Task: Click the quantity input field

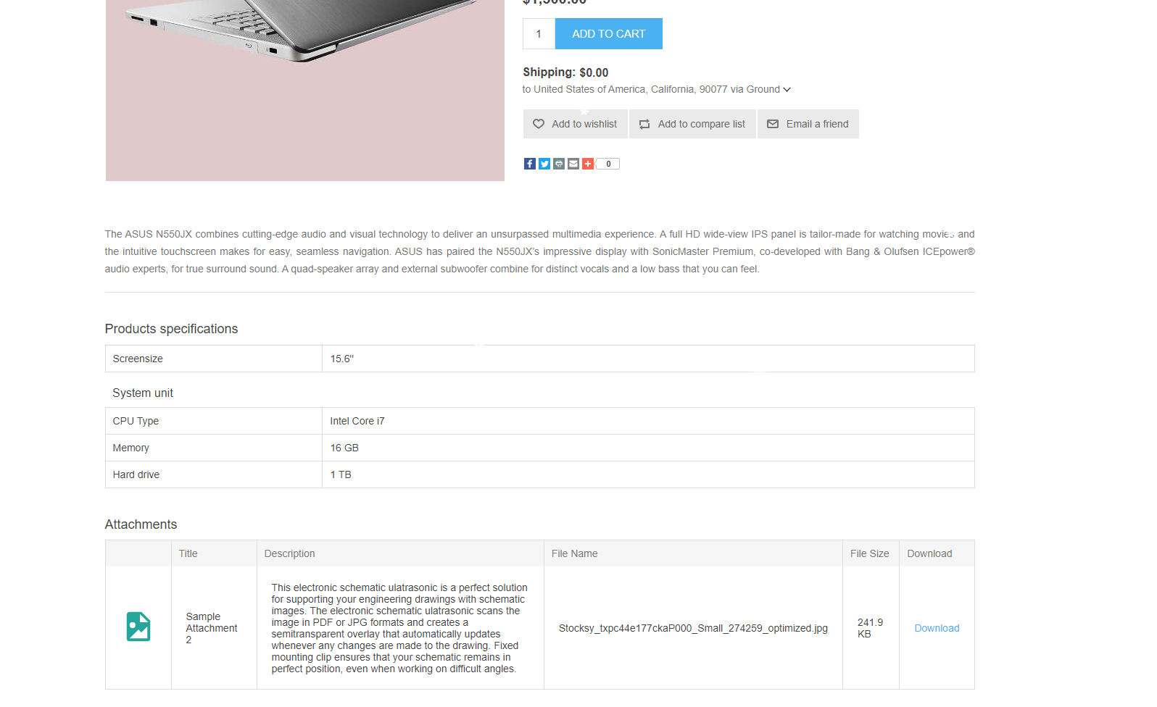Action: [x=539, y=34]
